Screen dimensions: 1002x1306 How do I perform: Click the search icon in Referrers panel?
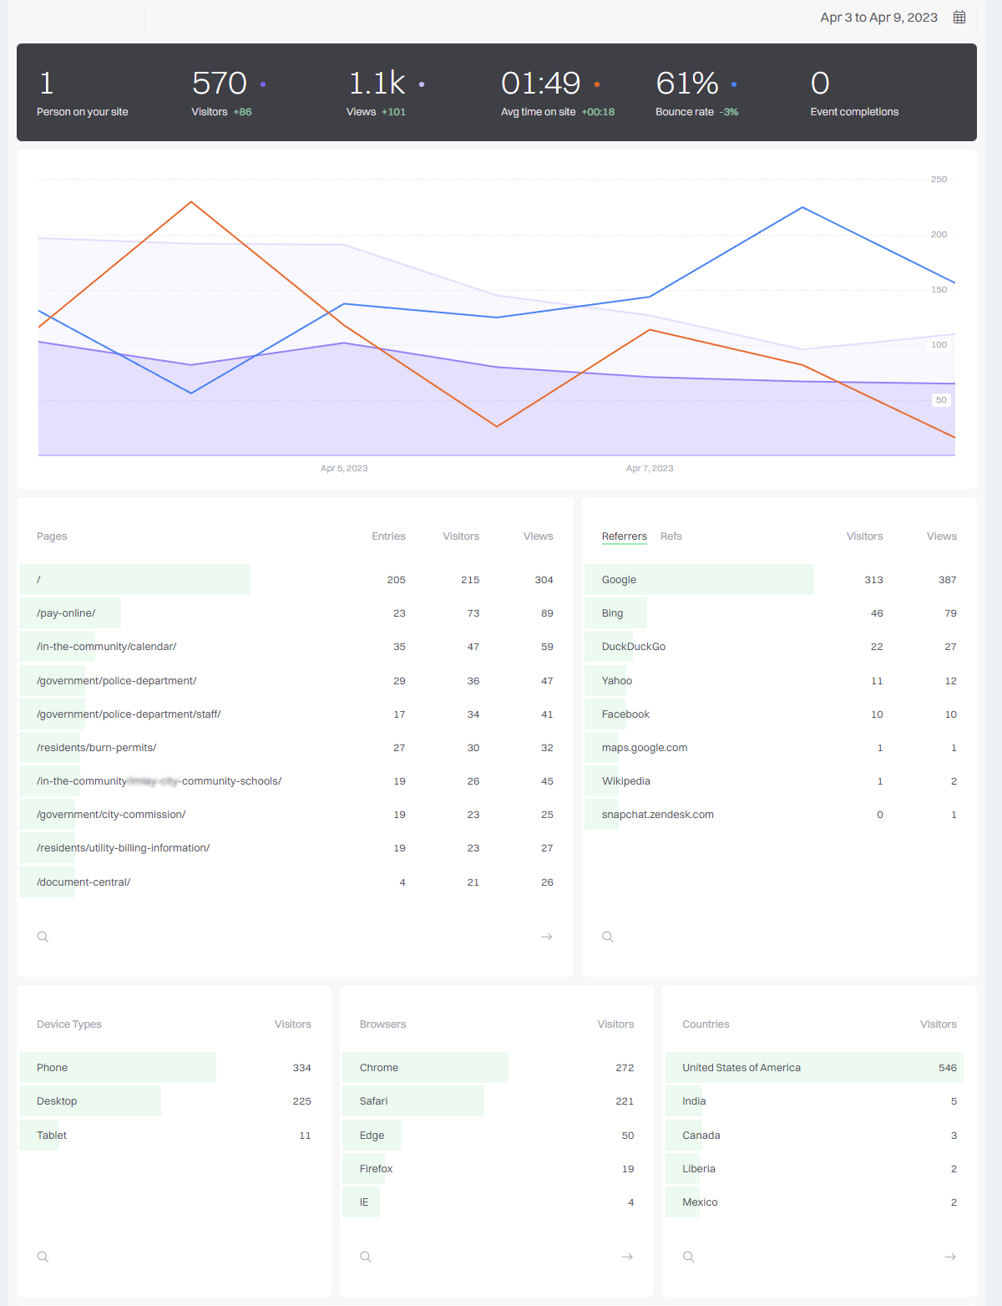pyautogui.click(x=608, y=937)
